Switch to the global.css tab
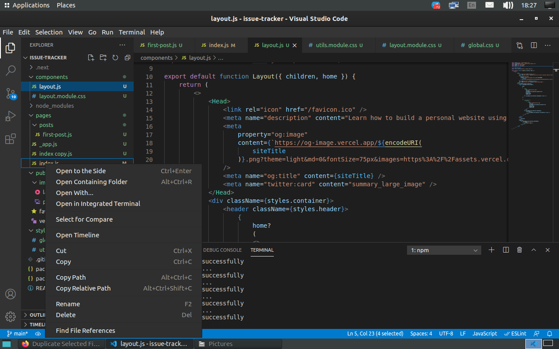This screenshot has height=349, width=559. pos(479,45)
